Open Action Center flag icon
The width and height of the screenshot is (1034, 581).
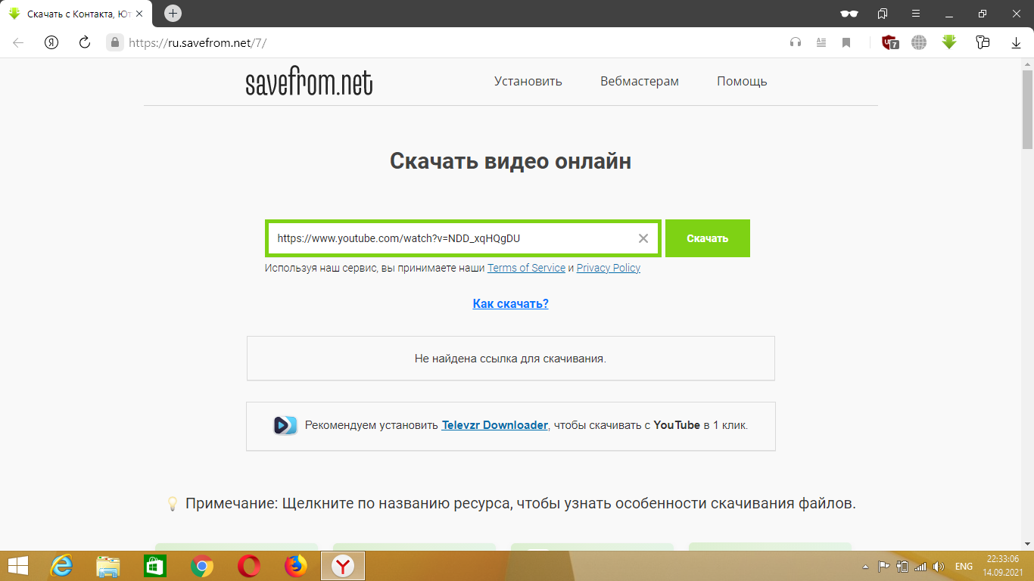[x=883, y=566]
